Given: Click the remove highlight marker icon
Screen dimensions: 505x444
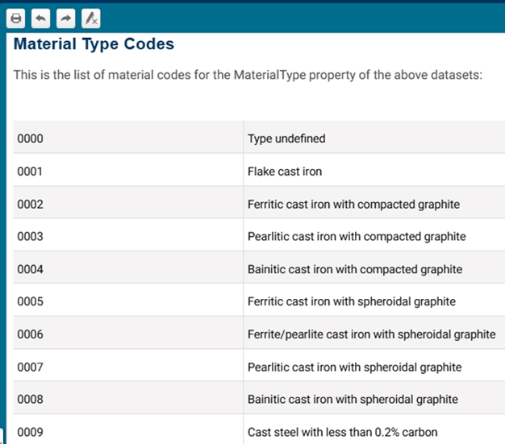Looking at the screenshot, I should pyautogui.click(x=90, y=18).
